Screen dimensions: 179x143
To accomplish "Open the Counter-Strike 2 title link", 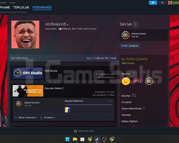I will 54,89.
